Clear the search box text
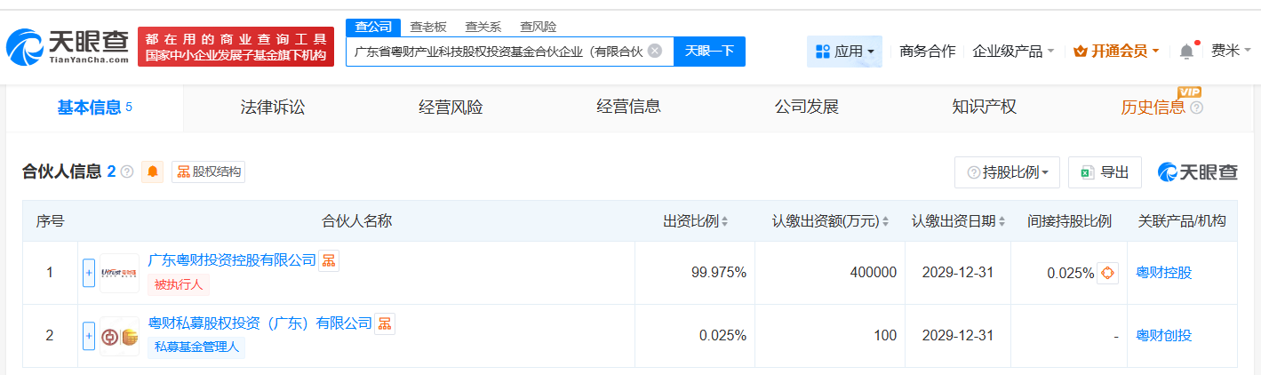This screenshot has width=1261, height=375. (x=655, y=51)
